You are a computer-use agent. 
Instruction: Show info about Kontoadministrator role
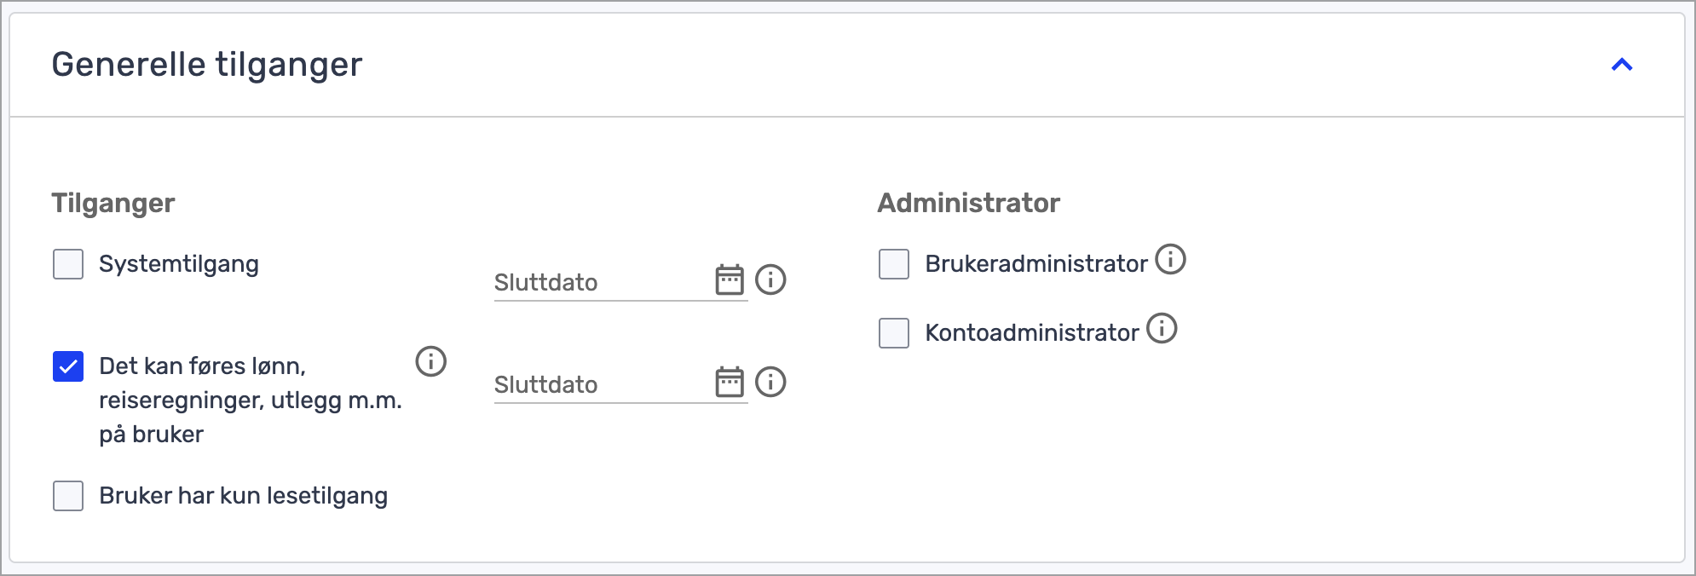point(1162,328)
